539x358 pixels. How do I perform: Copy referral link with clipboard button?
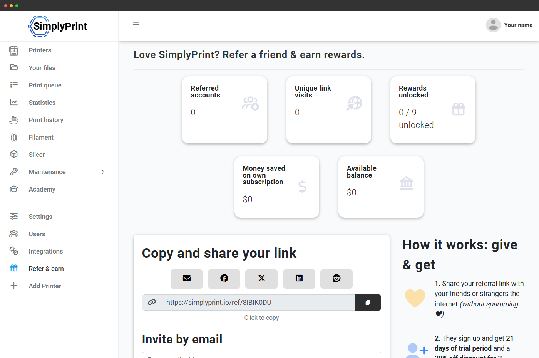point(368,303)
